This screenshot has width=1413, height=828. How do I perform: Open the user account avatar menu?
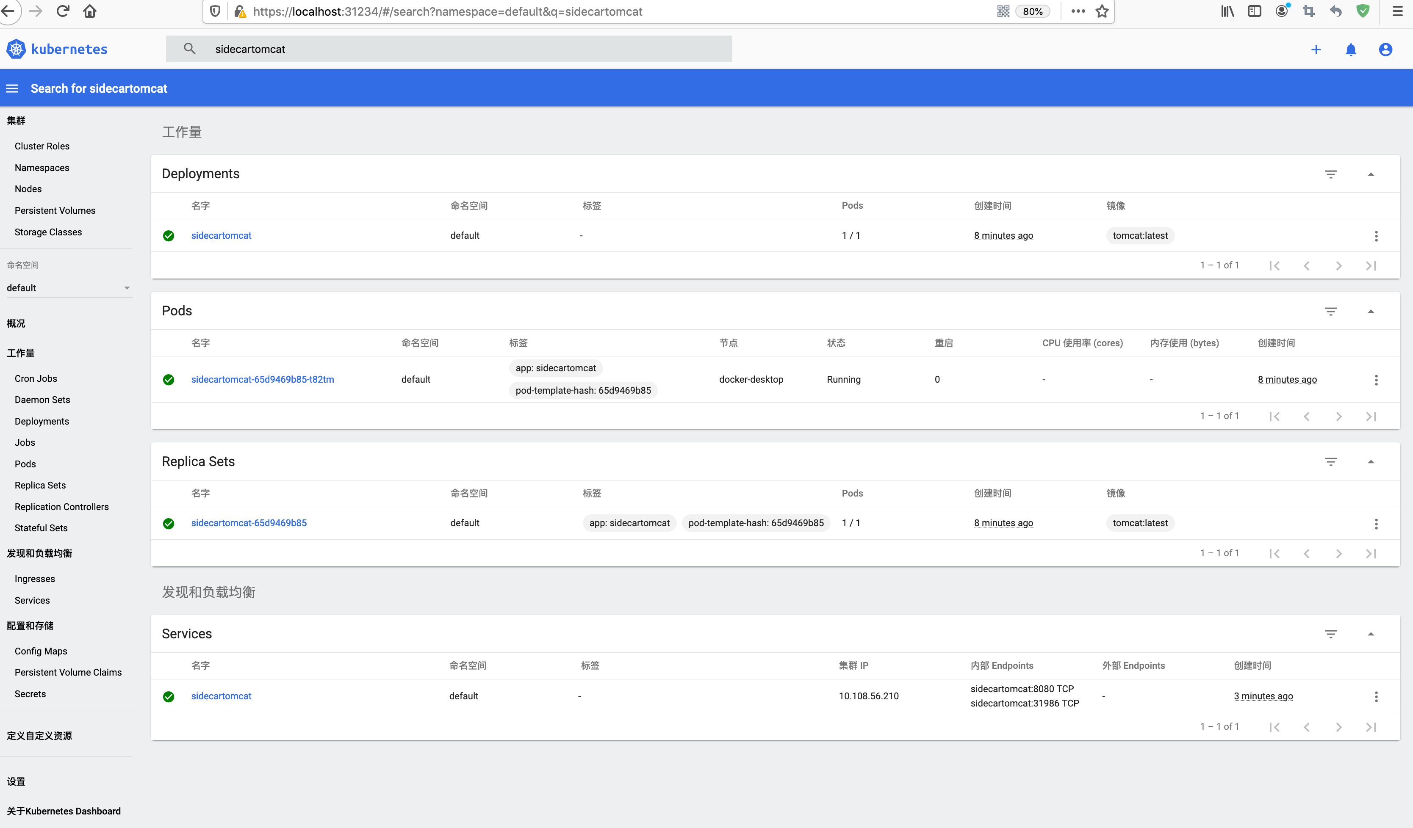(1385, 49)
